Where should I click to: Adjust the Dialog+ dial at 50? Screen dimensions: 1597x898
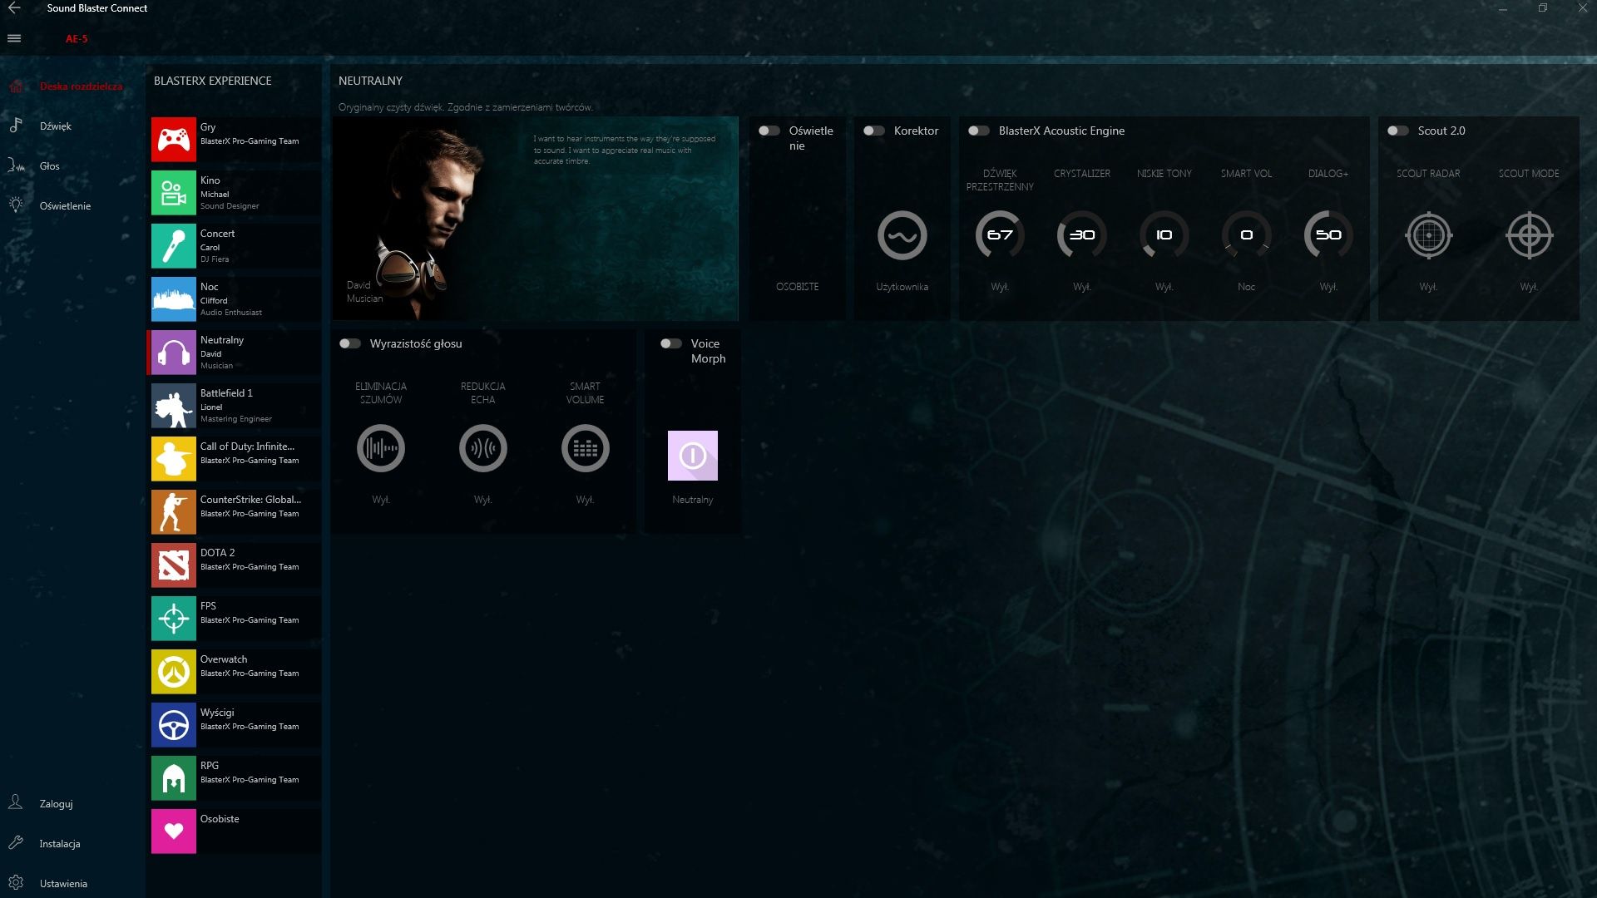(x=1328, y=235)
